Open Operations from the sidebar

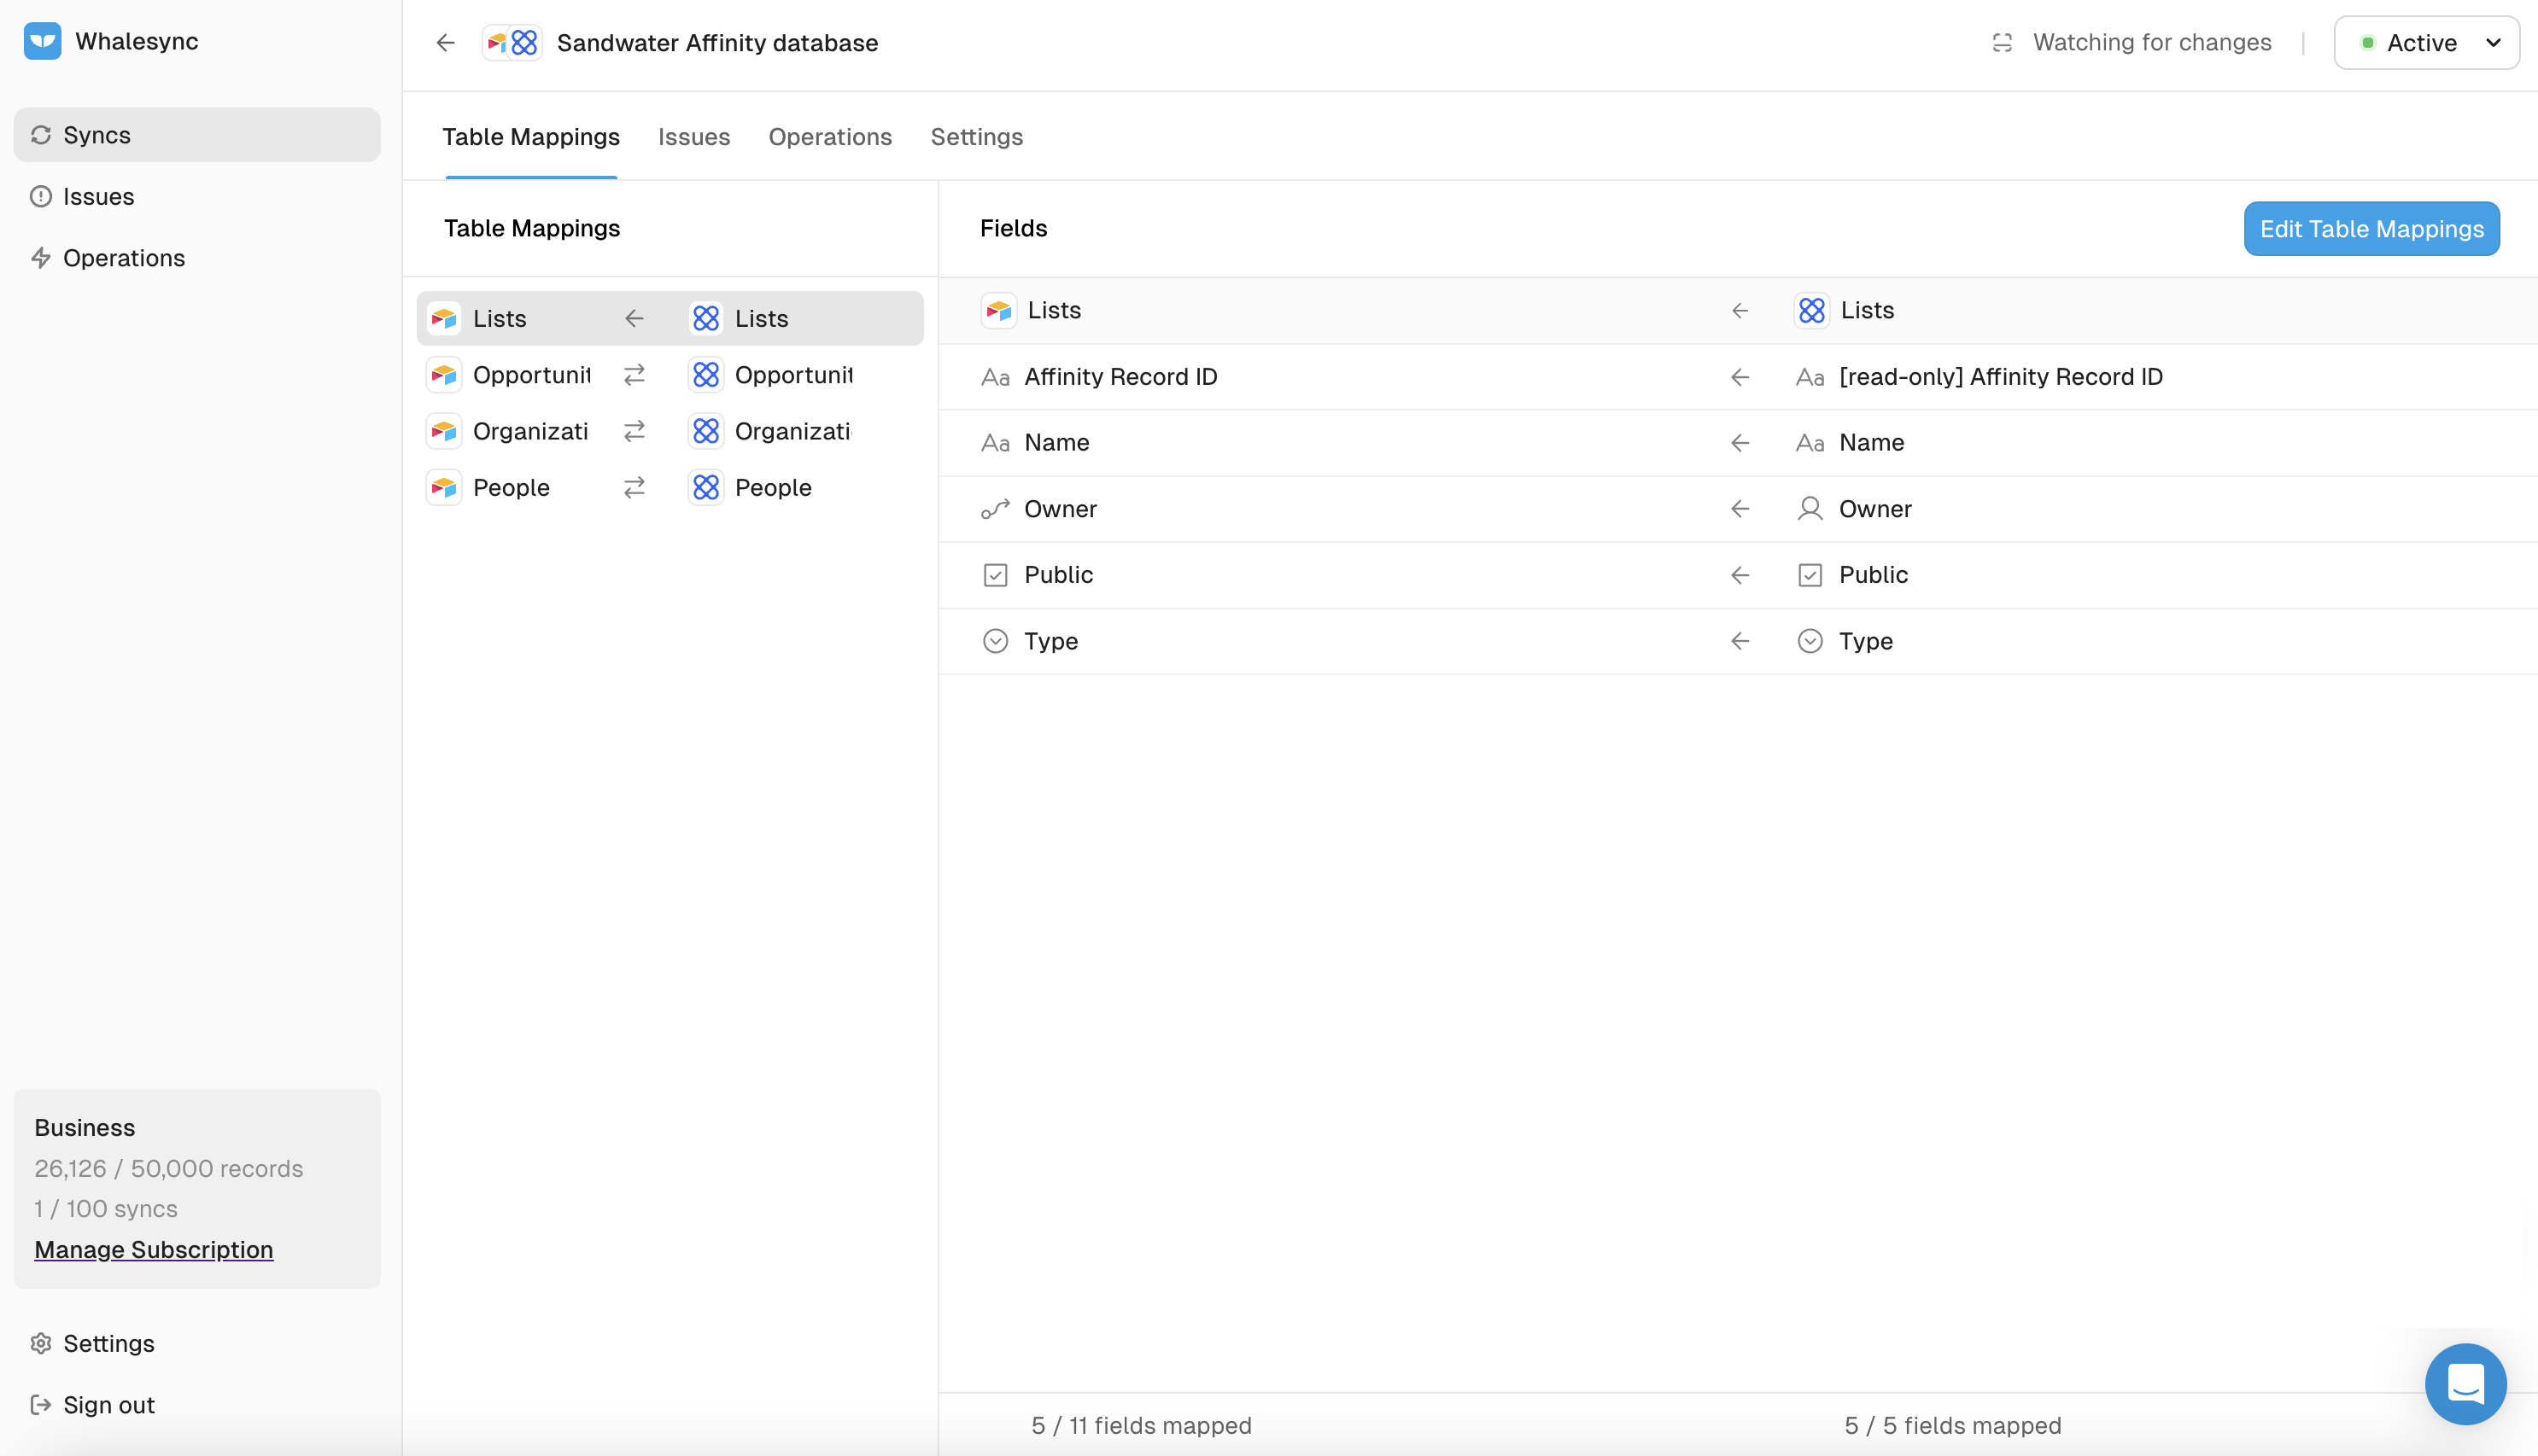[197, 258]
